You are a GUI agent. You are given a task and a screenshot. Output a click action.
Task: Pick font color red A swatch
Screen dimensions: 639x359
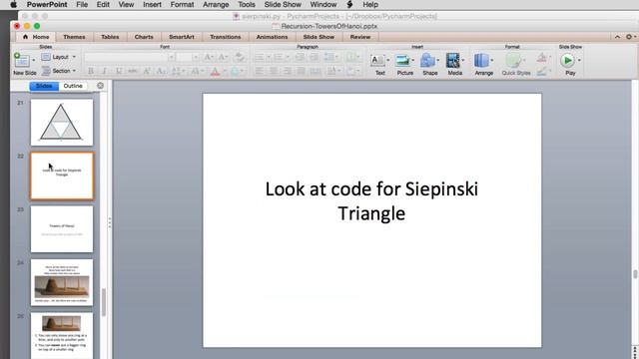[216, 71]
